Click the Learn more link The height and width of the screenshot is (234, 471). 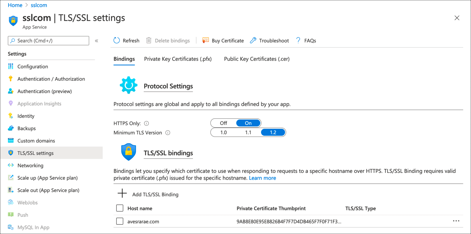point(263,178)
